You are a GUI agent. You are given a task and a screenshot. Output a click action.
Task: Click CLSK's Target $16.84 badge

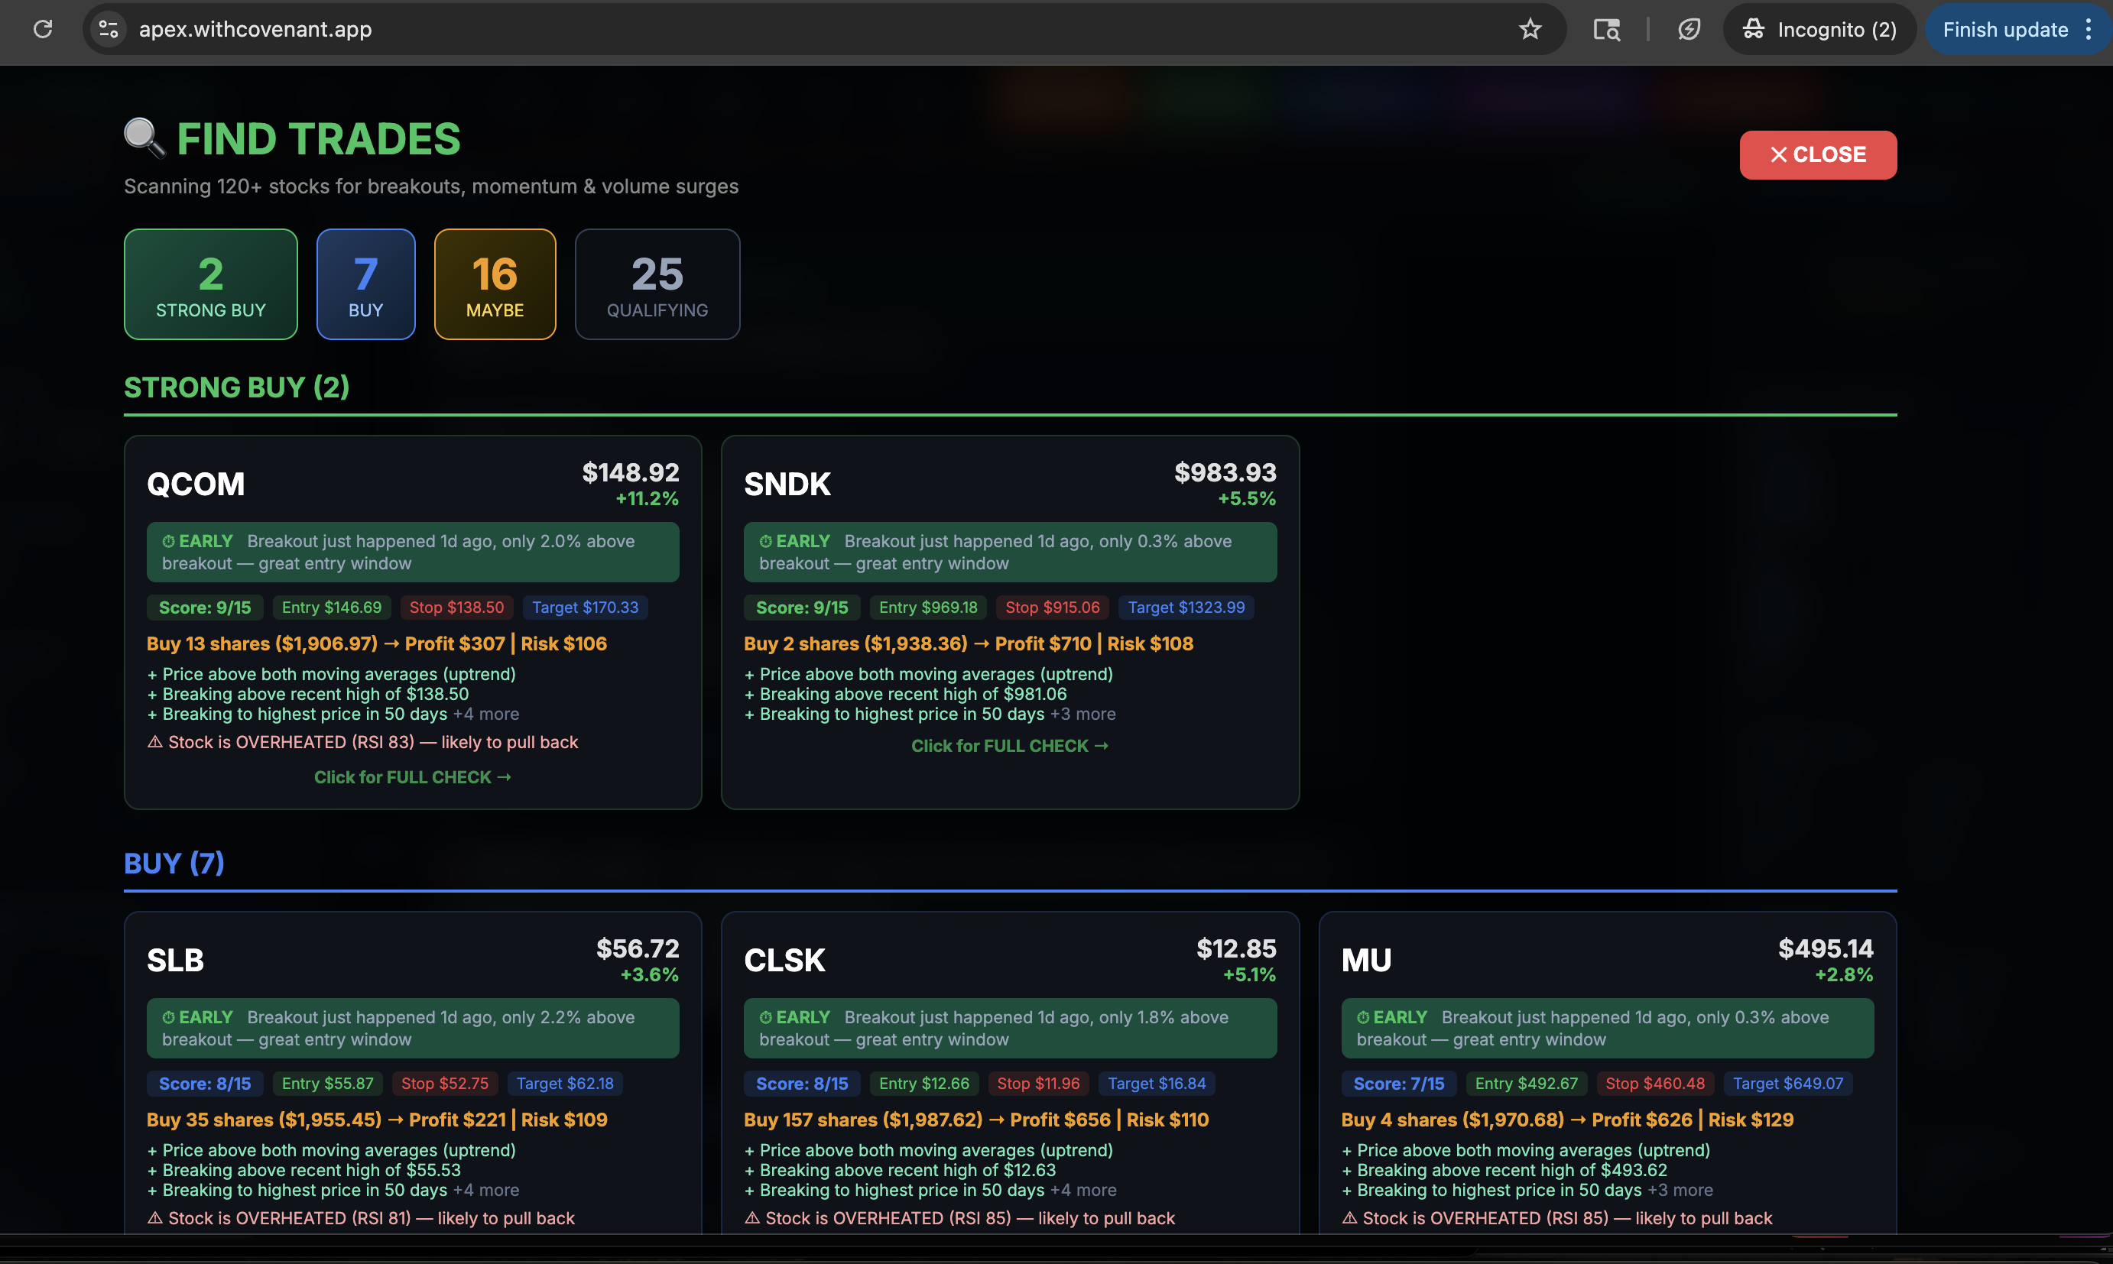tap(1156, 1084)
